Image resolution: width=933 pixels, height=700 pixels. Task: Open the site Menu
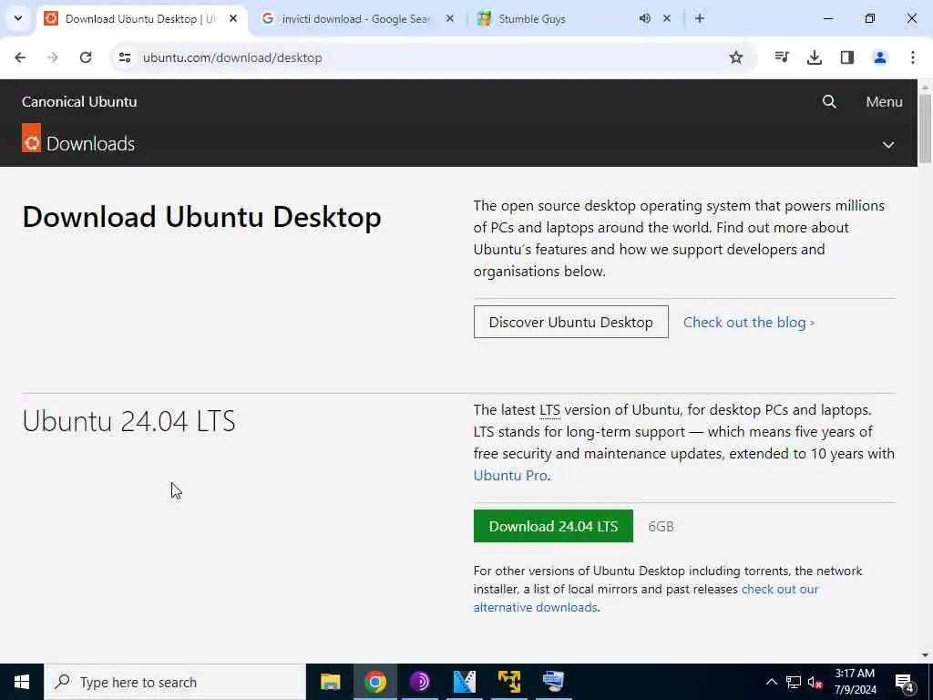tap(884, 102)
